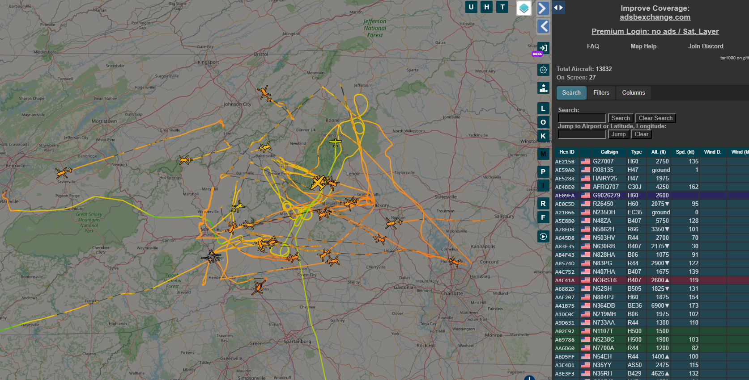This screenshot has height=380, width=749.
Task: Select aircraft row N630RB
Action: [651, 246]
